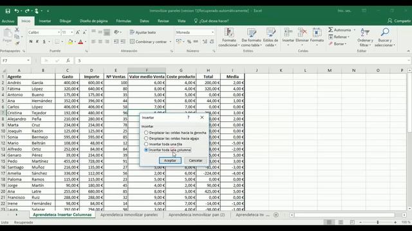412x231 pixels.
Task: Click the Paste (Pegar) icon
Action: click(x=7, y=35)
